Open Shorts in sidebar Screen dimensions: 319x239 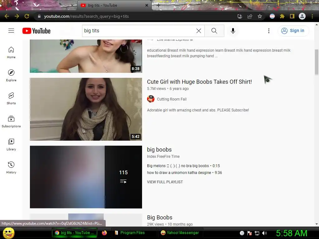coord(11,98)
